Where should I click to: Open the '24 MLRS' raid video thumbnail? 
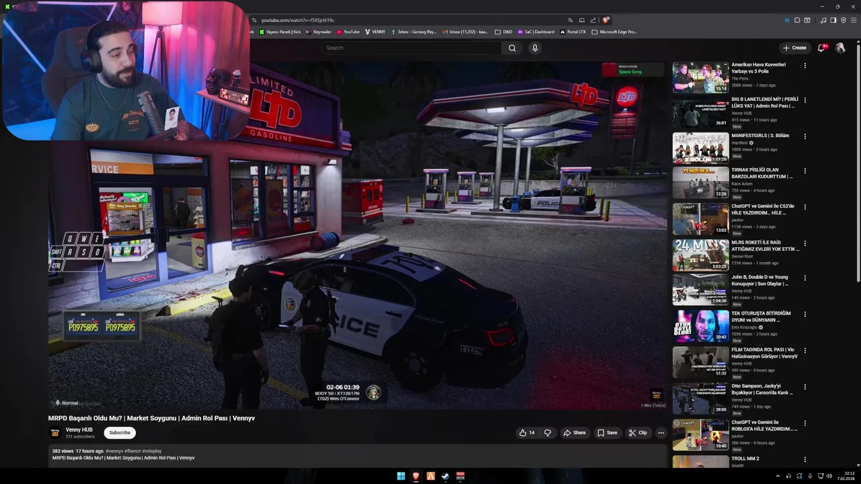coord(700,255)
